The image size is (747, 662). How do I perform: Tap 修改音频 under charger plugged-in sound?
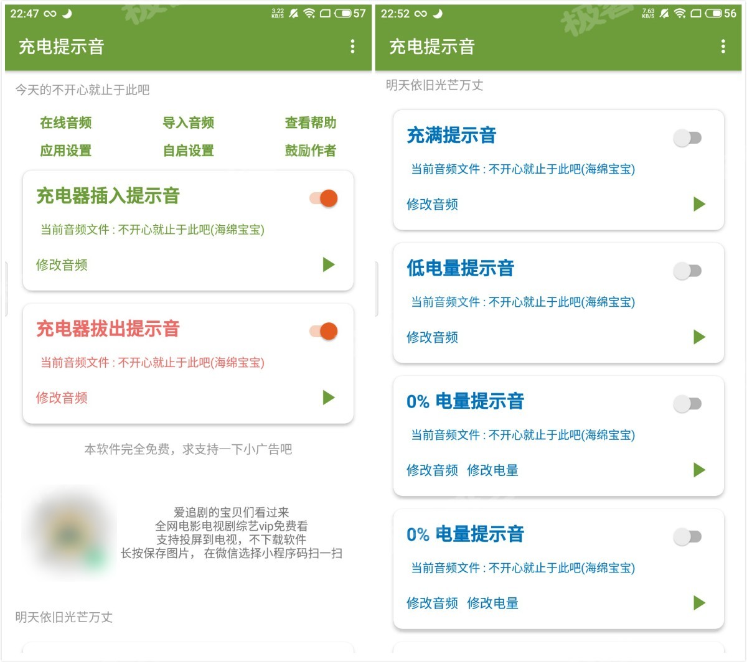tap(62, 265)
